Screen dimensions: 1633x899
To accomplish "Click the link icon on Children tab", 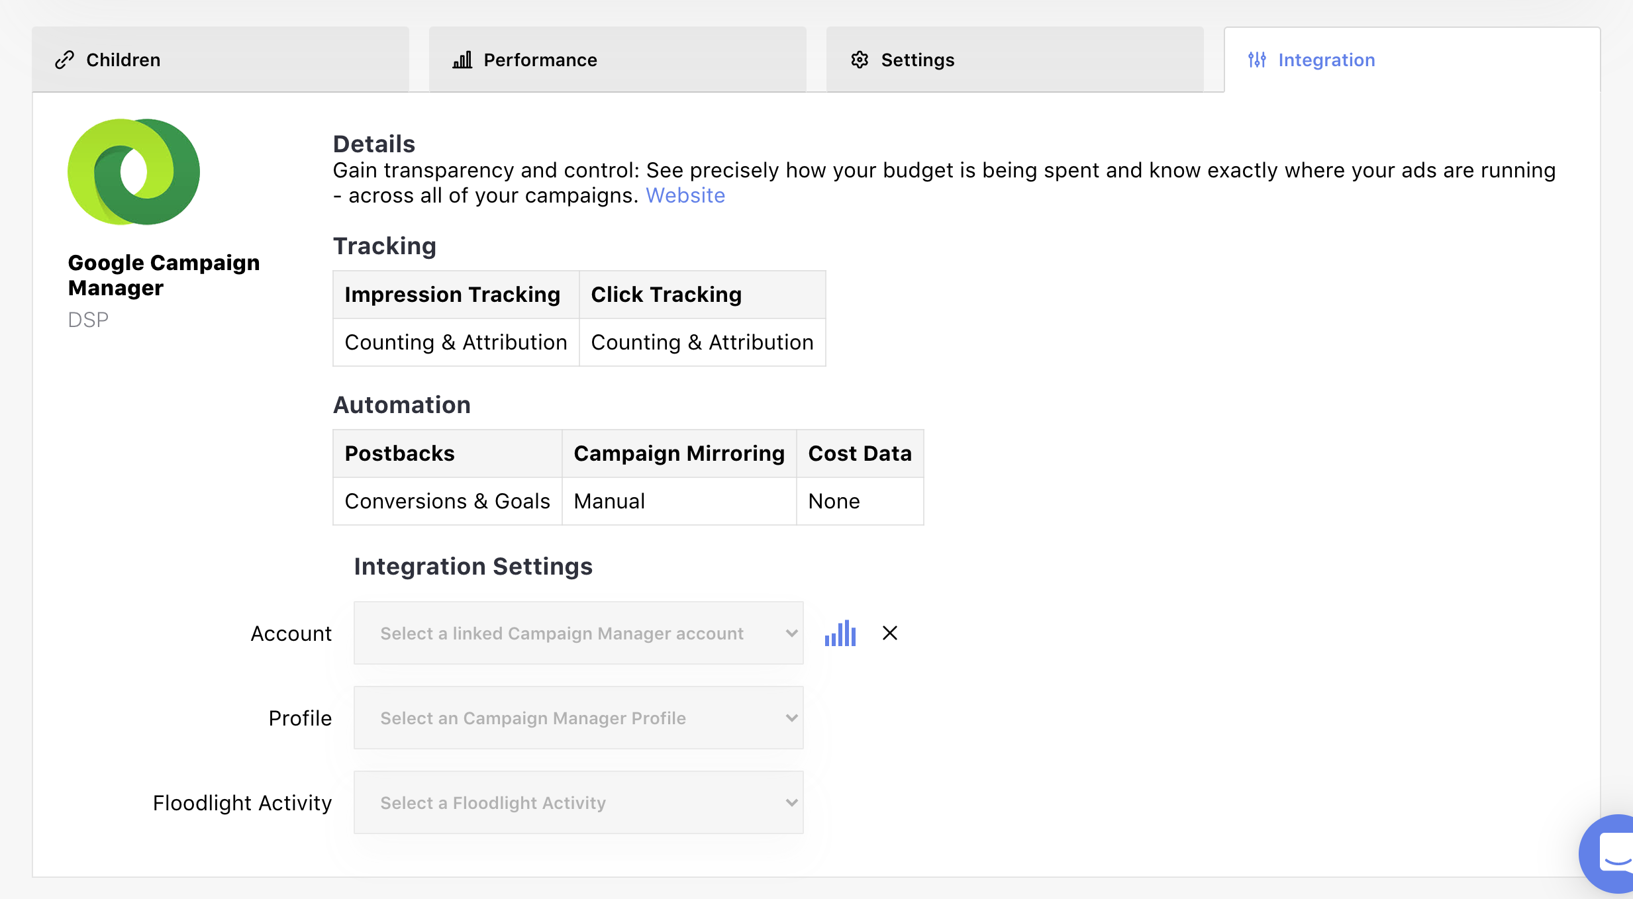I will click(x=64, y=60).
